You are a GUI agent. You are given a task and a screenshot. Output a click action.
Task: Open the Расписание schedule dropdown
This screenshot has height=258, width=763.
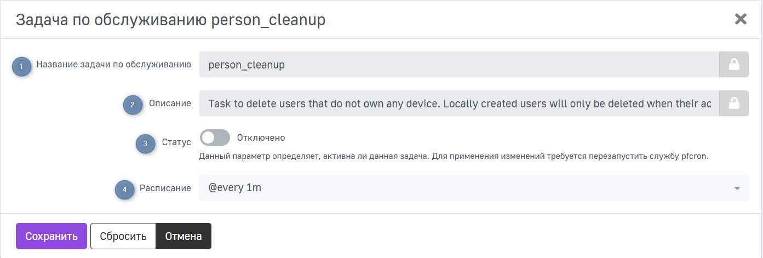tap(466, 188)
